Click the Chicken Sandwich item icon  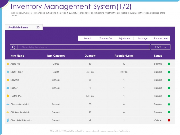(8, 112)
